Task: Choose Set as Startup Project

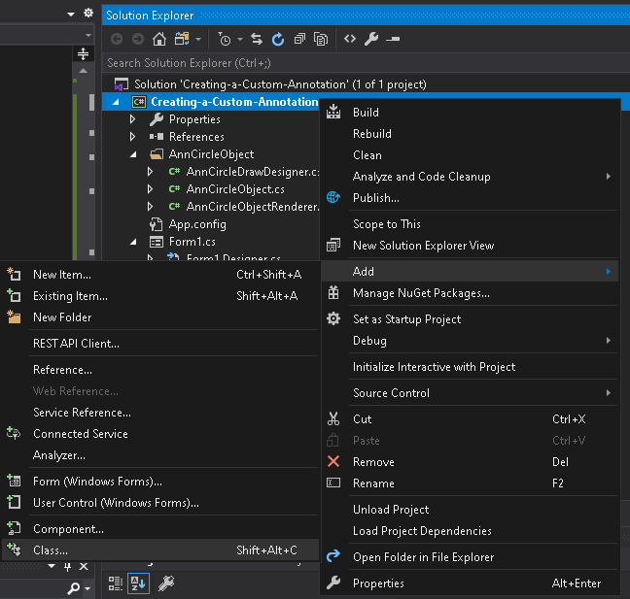Action: (470, 319)
